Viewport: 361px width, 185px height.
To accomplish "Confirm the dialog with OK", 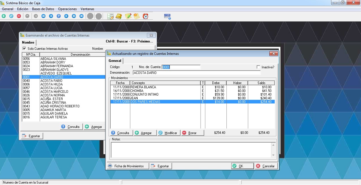I will (x=242, y=166).
